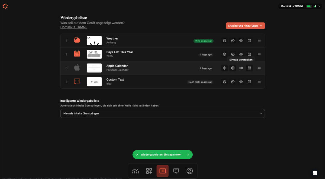Click the TRMNL logo icon
This screenshot has width=325, height=179.
5,6
